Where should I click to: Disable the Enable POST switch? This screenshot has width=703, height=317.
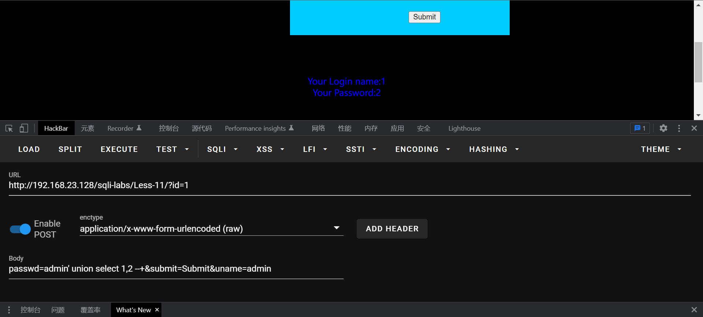pyautogui.click(x=20, y=229)
